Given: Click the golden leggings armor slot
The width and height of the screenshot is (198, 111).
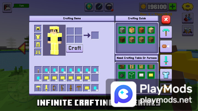Looking at the screenshot, I should (38, 44).
